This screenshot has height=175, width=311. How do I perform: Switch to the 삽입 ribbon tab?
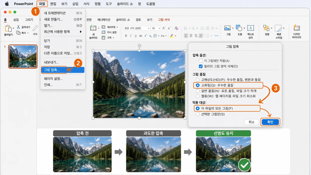16,20
